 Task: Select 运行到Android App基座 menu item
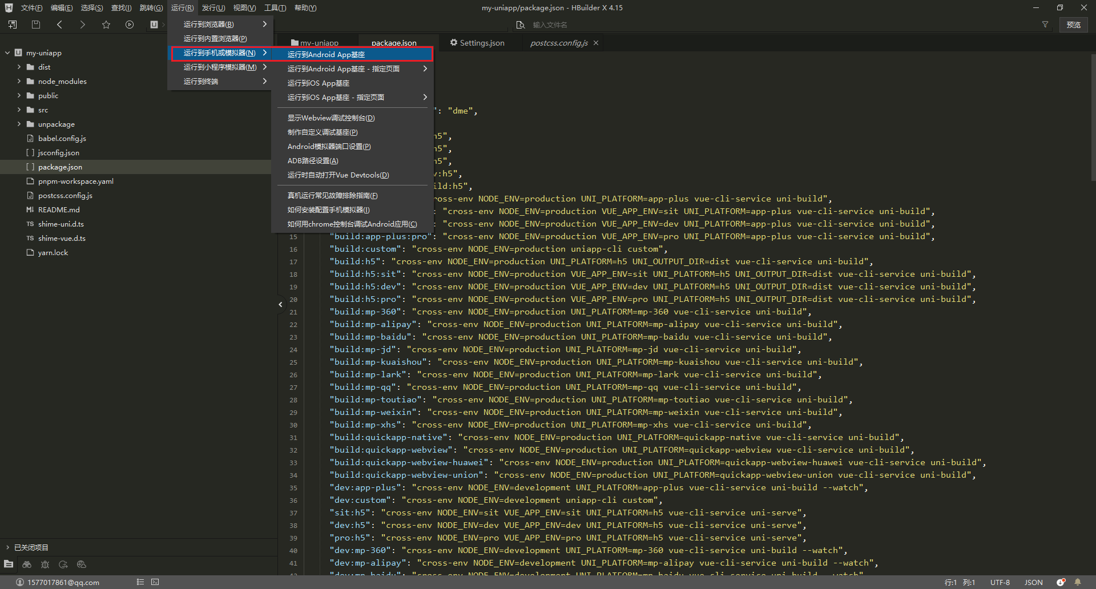pyautogui.click(x=326, y=54)
